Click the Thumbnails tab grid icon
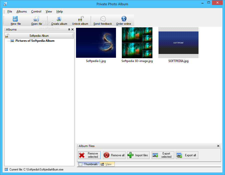The height and width of the screenshot is (175, 225). (x=80, y=164)
